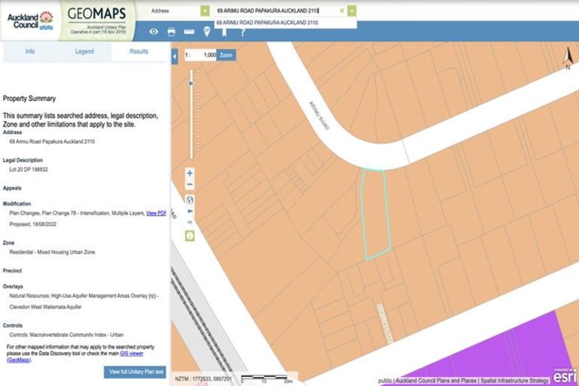Switch to the Legend tab
Viewport: 579px width, 386px height.
pos(84,52)
